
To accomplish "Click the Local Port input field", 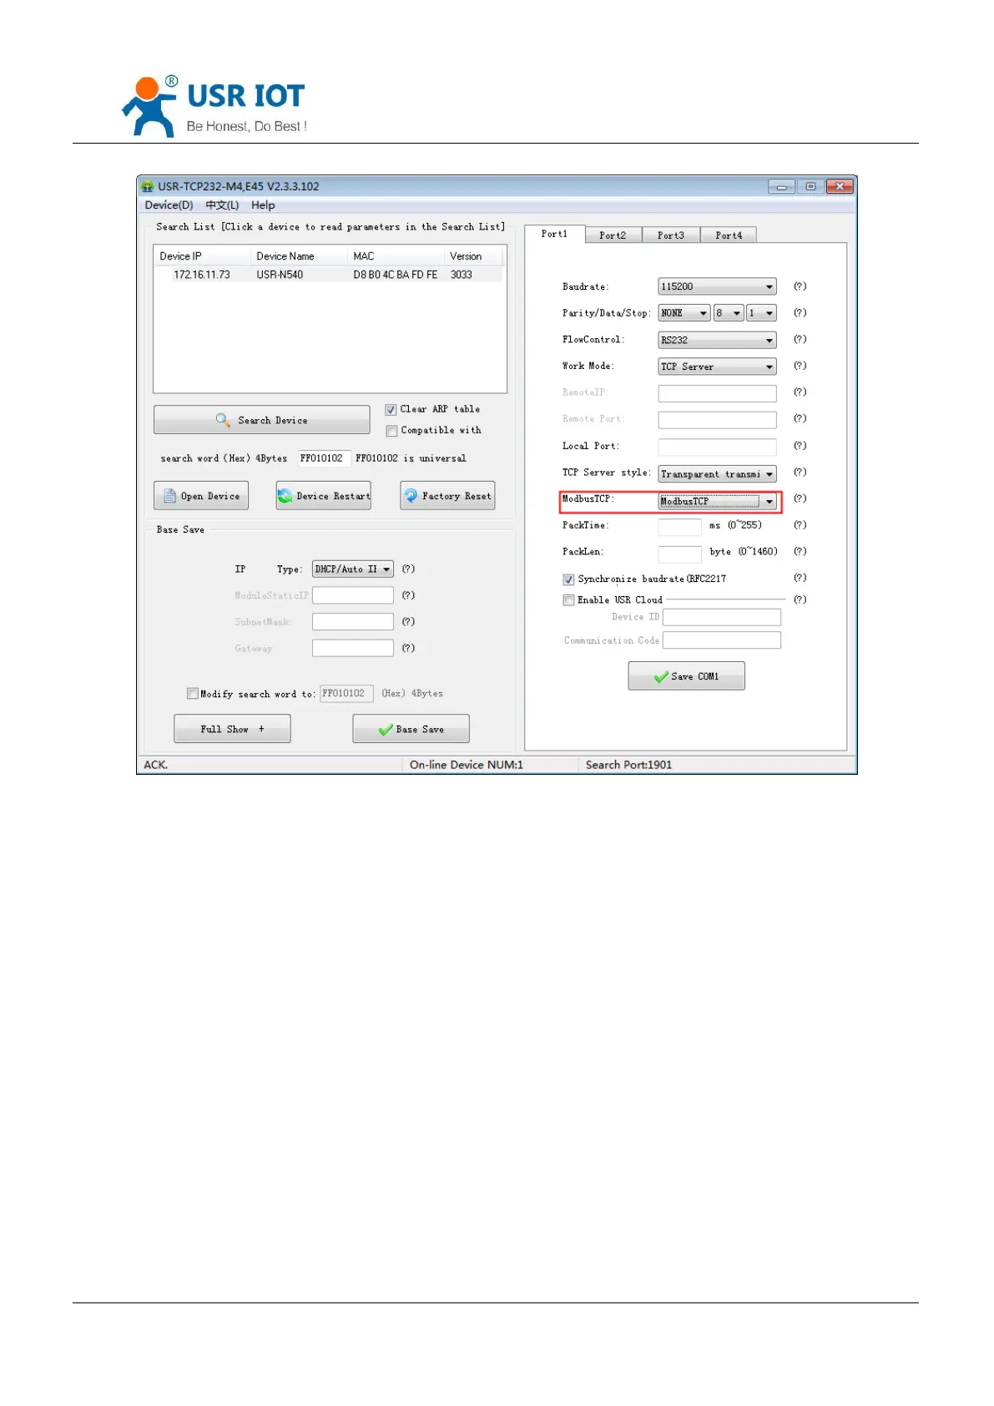I will 717,447.
